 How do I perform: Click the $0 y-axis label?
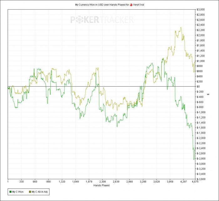click(198, 87)
